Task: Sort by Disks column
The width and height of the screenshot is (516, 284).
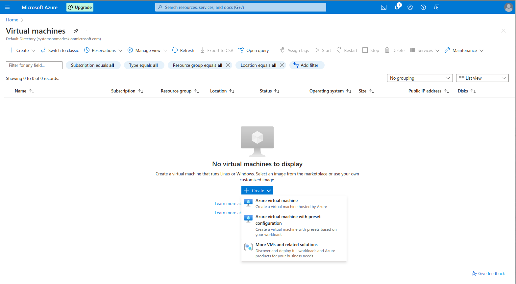Action: [467, 91]
